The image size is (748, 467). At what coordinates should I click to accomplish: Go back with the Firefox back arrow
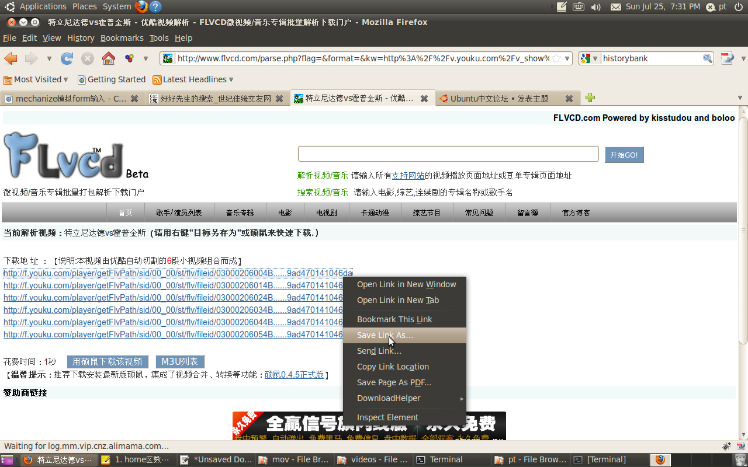click(x=11, y=58)
